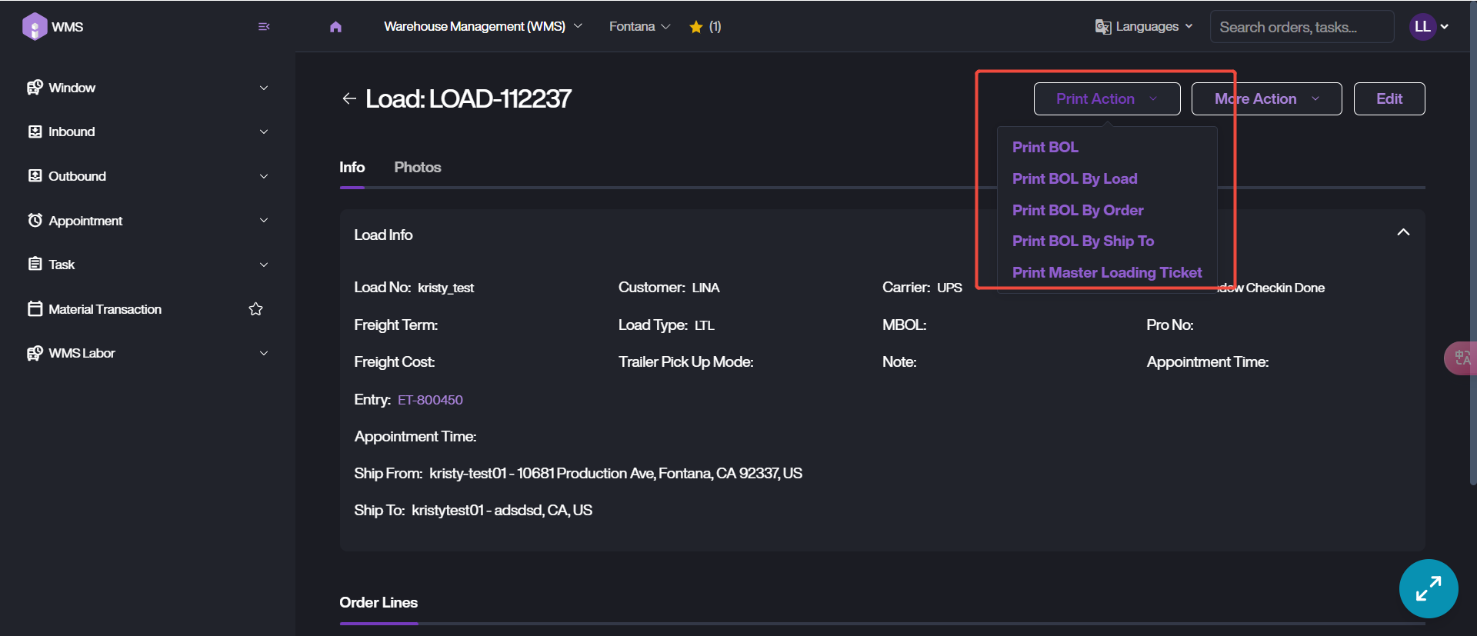
Task: Open entry link ET-800450
Action: (x=430, y=400)
